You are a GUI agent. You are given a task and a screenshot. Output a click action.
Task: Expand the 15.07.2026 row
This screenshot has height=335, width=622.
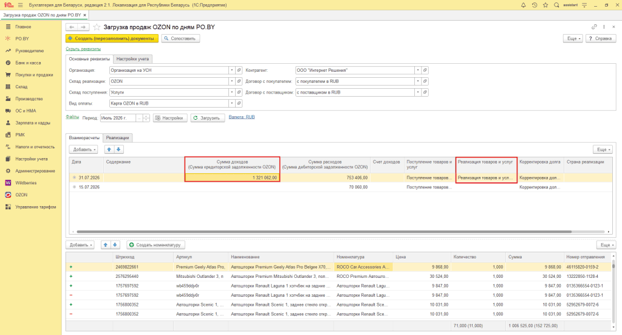click(74, 187)
